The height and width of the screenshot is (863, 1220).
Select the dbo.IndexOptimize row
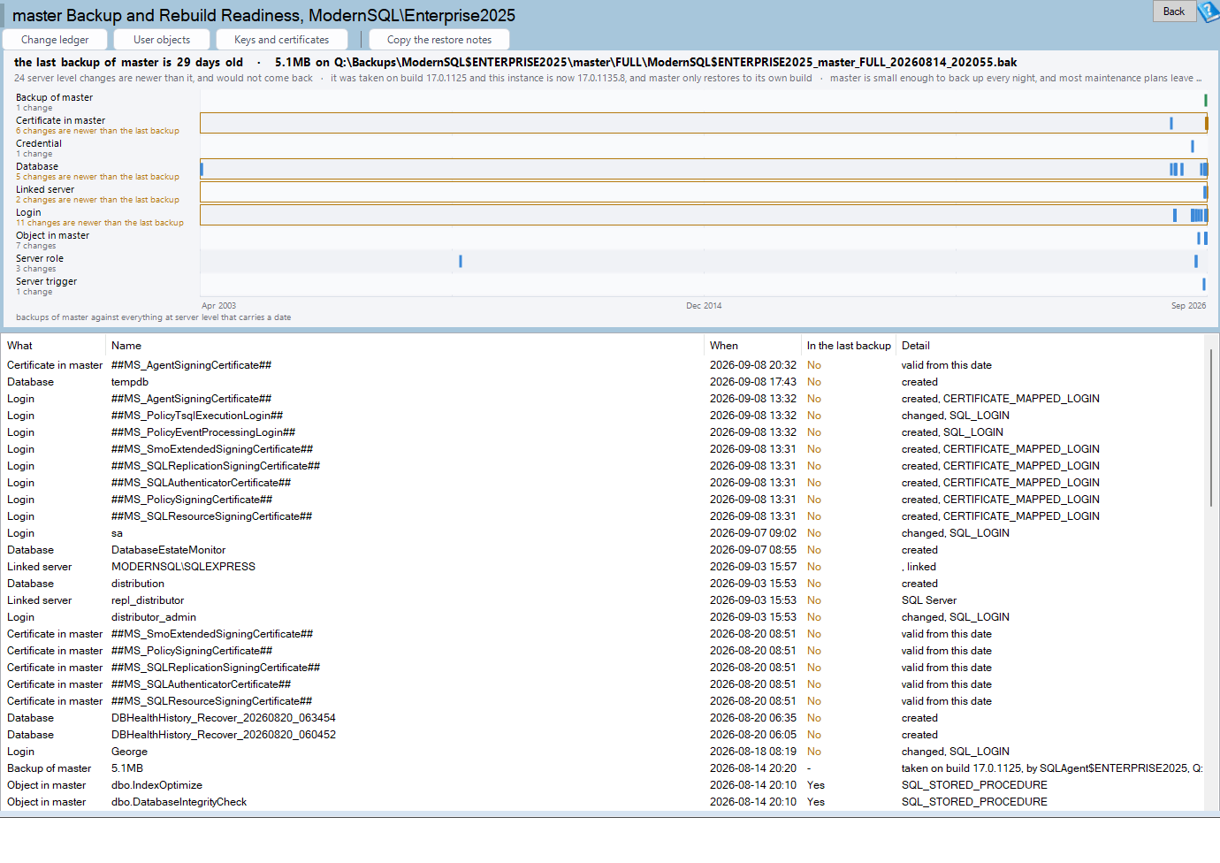(604, 785)
